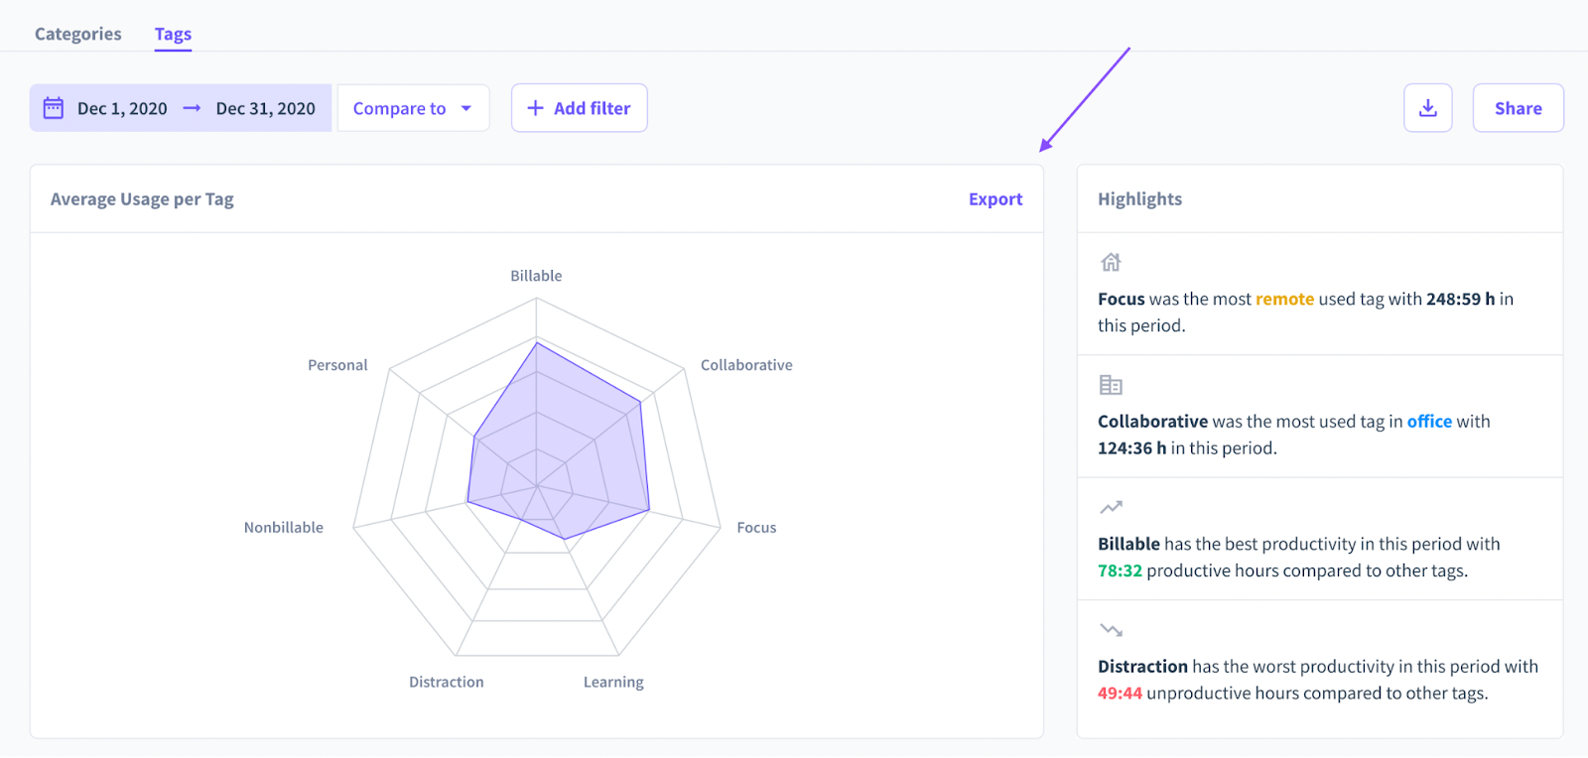Export the Average Usage per Tag chart
Viewport: 1588px width, 758px height.
tap(995, 199)
